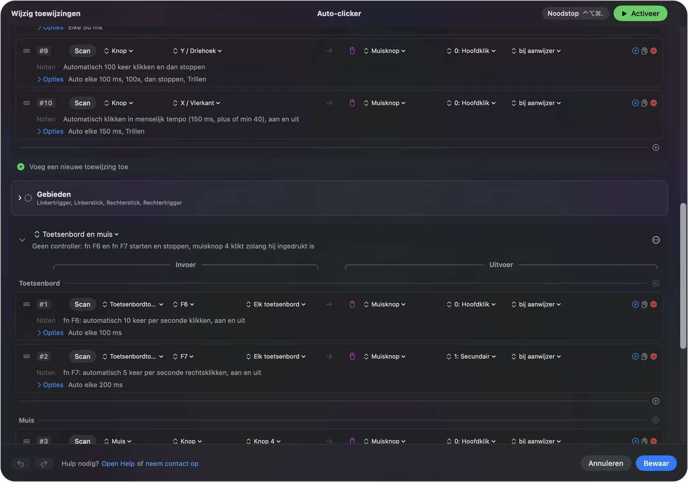Click the green plus for new toewijzing
Screen dimensions: 688x482
[x=21, y=167]
